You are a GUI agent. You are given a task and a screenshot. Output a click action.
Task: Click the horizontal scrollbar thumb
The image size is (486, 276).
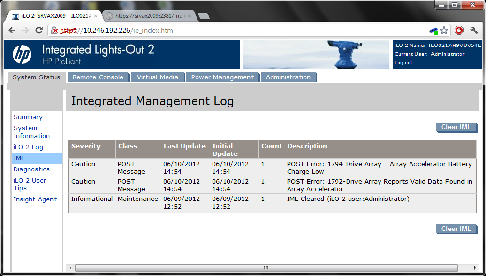pyautogui.click(x=266, y=268)
